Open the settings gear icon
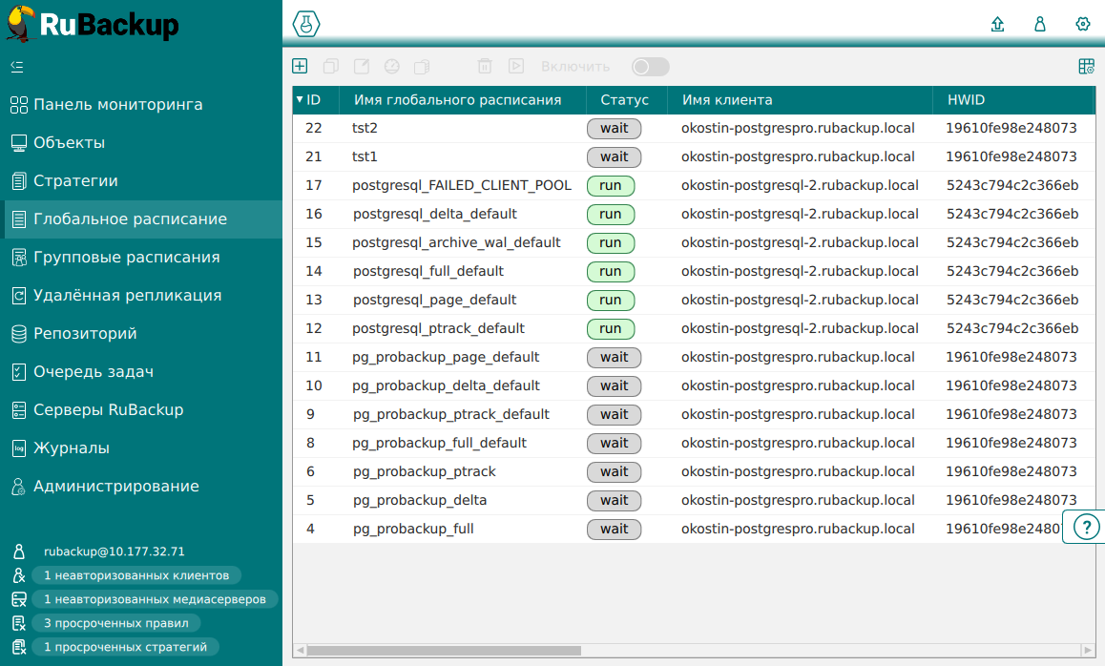The width and height of the screenshot is (1105, 666). 1083,24
